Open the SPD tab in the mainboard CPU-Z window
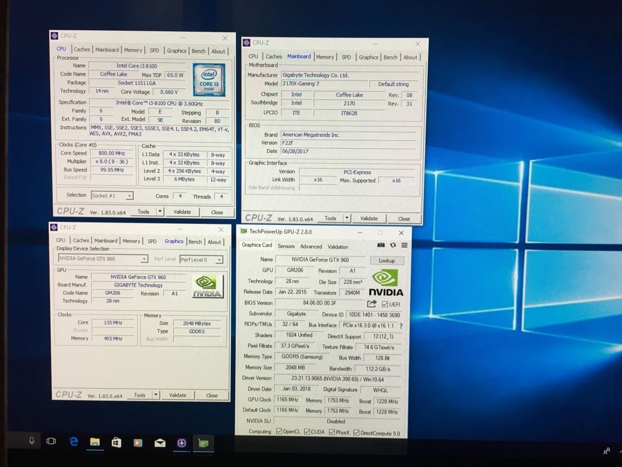This screenshot has height=467, width=622. (x=346, y=57)
